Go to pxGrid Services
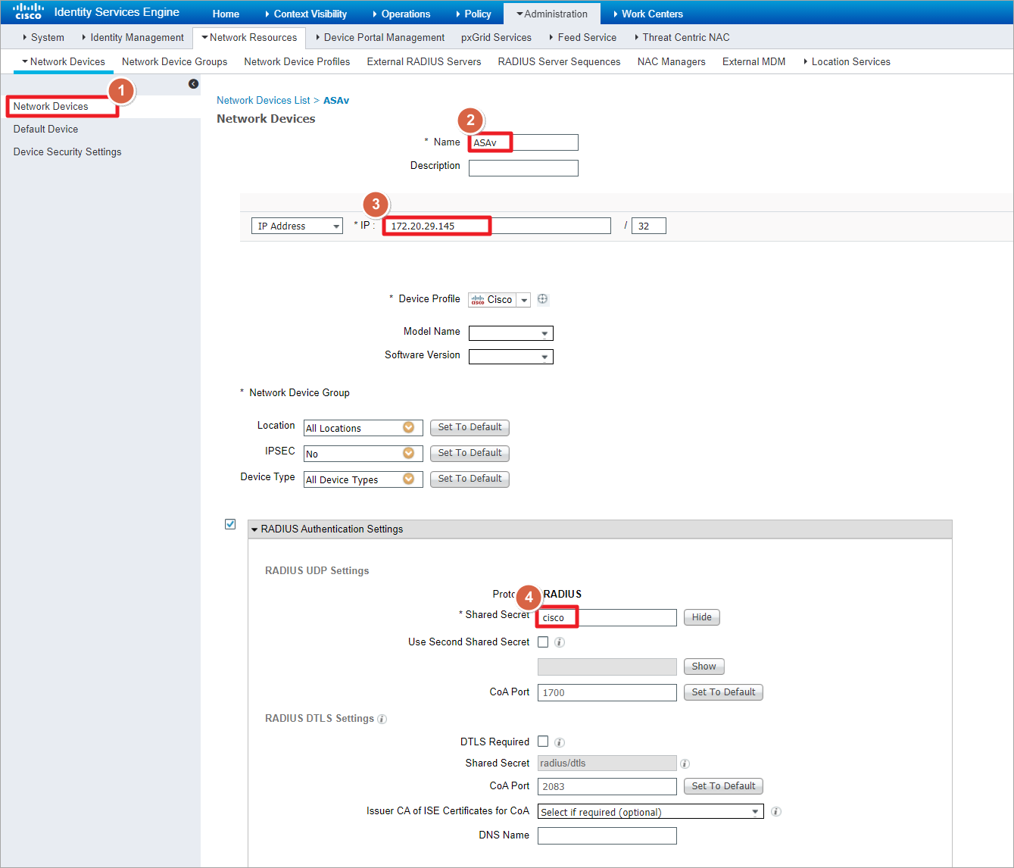The width and height of the screenshot is (1014, 868). click(496, 37)
